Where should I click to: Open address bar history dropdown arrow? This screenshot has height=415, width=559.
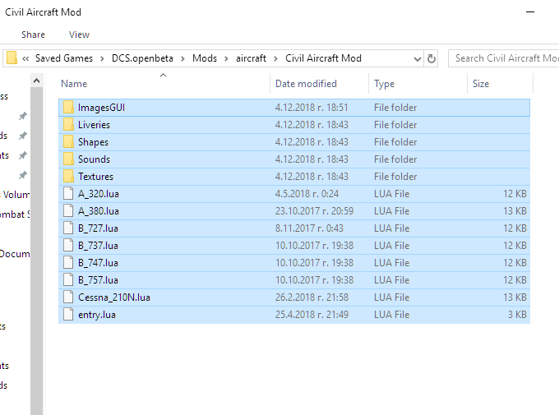[417, 59]
